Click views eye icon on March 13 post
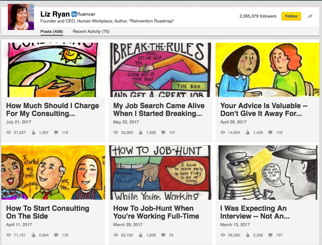 pyautogui.click(x=223, y=235)
